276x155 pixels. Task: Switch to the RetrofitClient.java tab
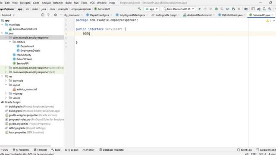232,15
